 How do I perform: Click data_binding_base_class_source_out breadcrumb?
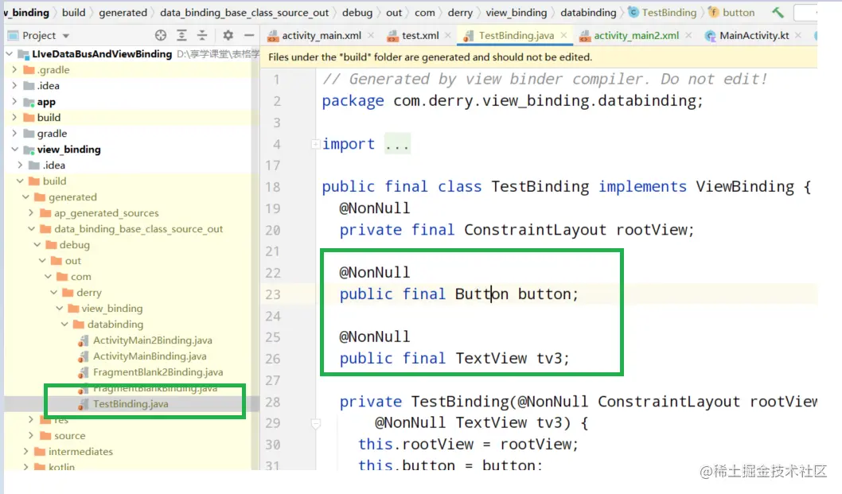click(x=244, y=13)
